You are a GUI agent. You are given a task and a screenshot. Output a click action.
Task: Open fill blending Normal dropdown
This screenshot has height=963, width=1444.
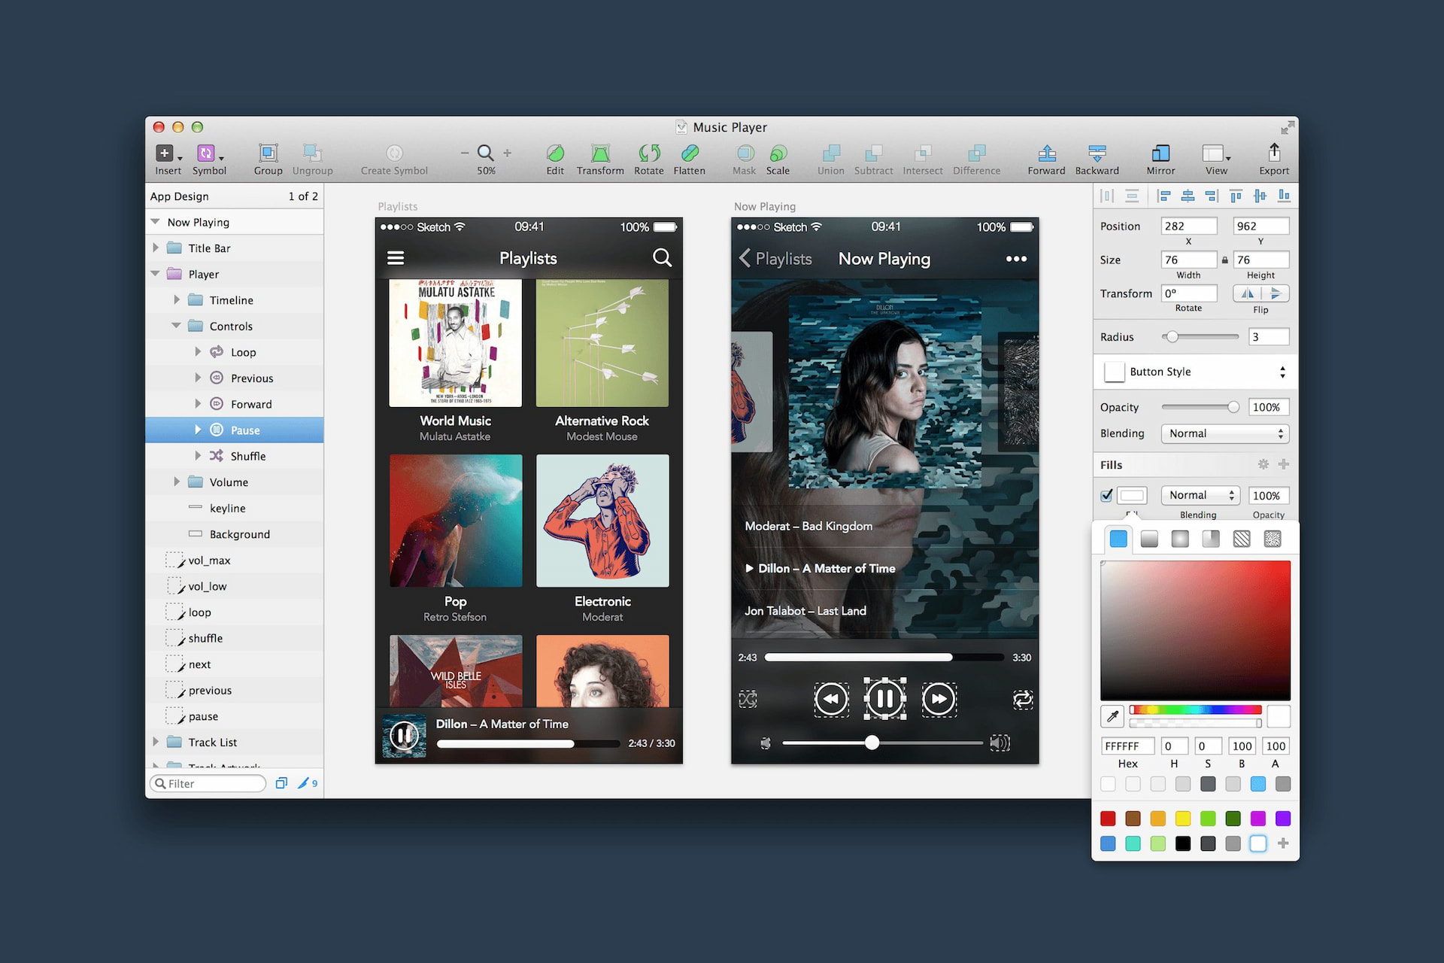coord(1201,495)
